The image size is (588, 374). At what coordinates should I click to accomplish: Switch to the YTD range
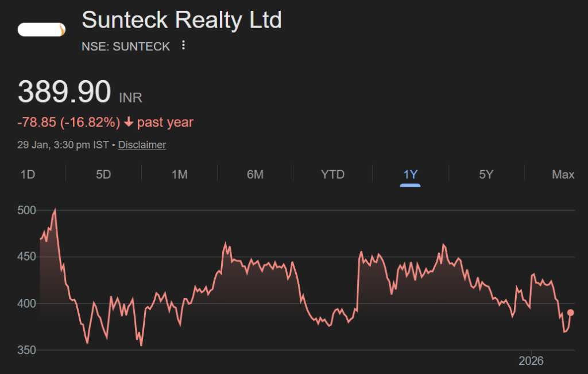(x=332, y=174)
